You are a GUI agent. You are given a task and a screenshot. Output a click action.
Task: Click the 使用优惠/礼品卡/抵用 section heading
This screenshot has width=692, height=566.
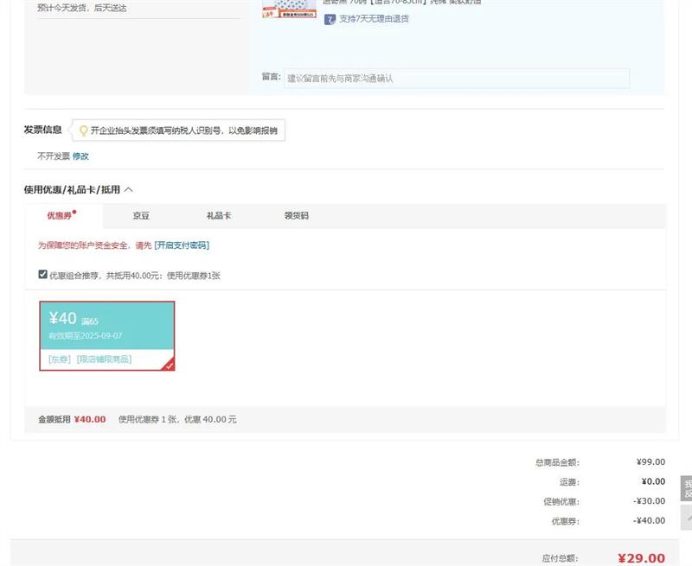72,189
